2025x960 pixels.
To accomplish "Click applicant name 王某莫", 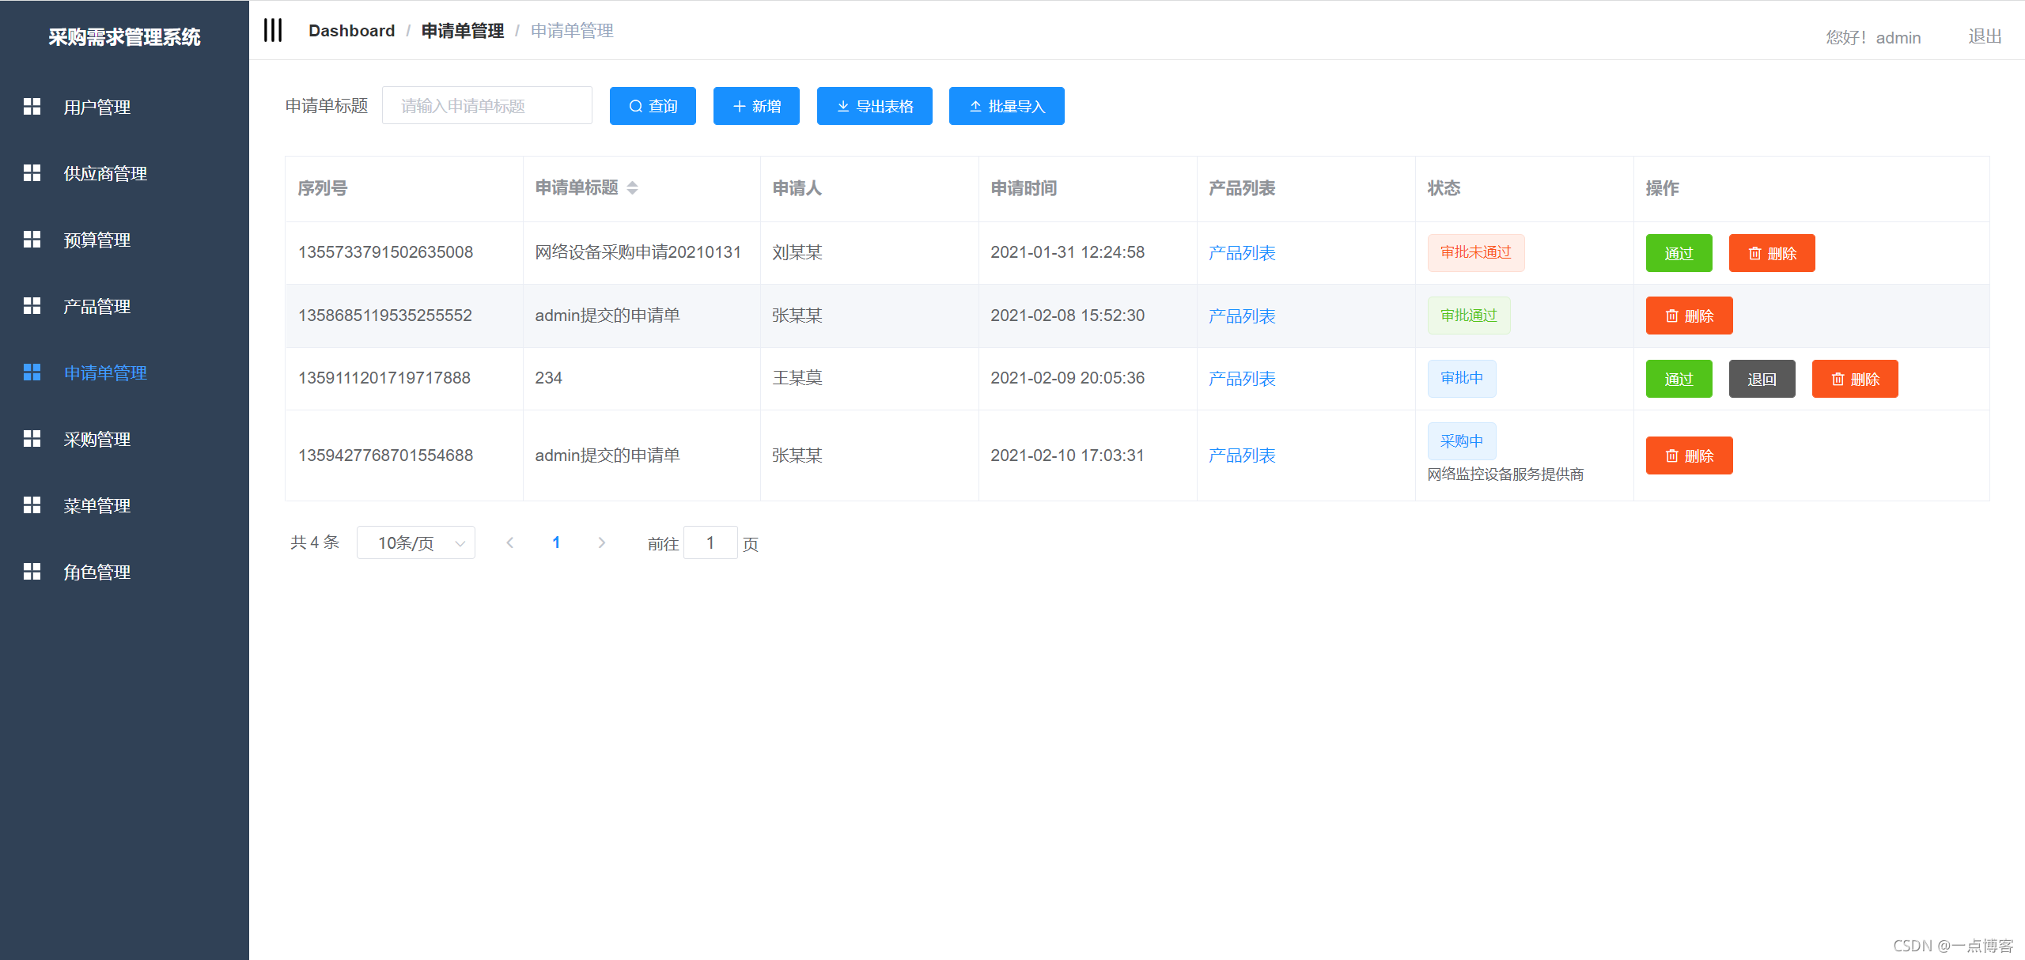I will 797,378.
